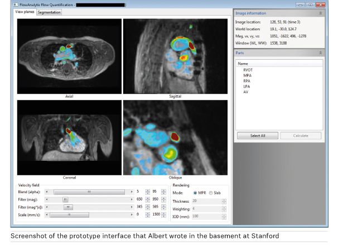
Task: Click the Calculate button
Action: pos(301,136)
